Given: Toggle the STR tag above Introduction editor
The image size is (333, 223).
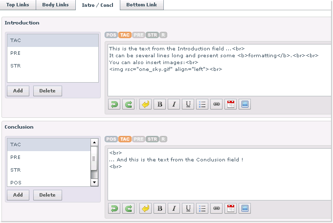Looking at the screenshot, I should pos(152,35).
